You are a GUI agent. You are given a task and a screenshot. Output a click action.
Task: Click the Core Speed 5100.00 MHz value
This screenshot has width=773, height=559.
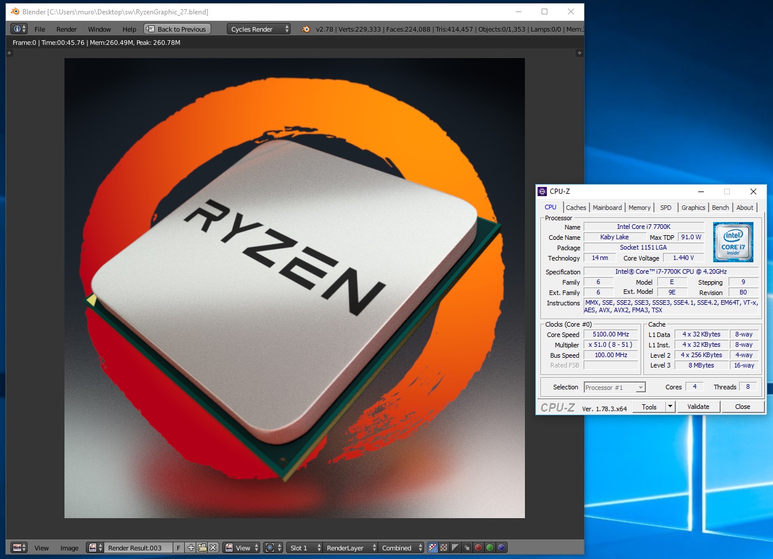pos(611,334)
